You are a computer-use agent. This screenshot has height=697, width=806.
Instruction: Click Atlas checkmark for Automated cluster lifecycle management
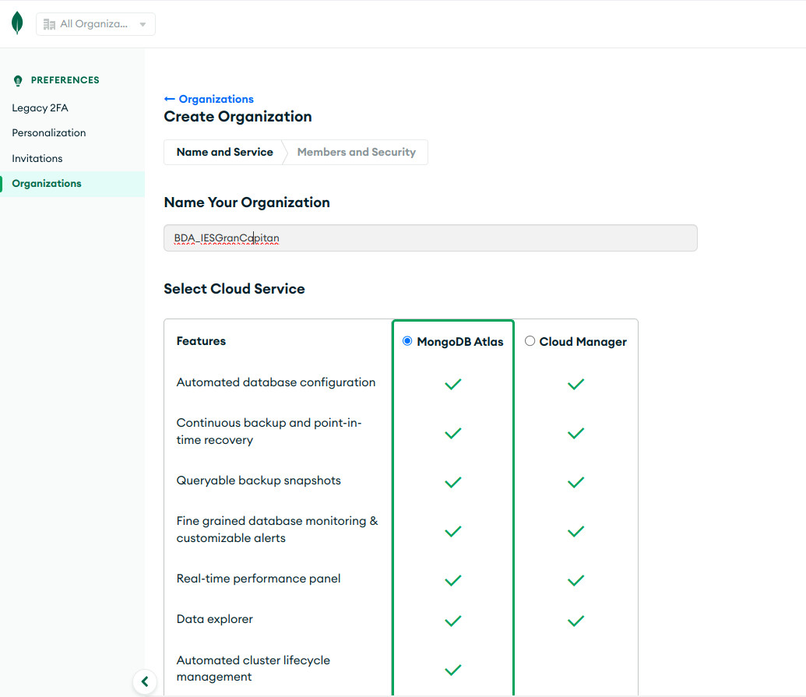point(453,670)
